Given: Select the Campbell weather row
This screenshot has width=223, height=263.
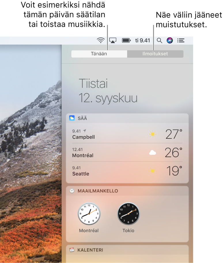Looking at the screenshot, I should coord(127,134).
